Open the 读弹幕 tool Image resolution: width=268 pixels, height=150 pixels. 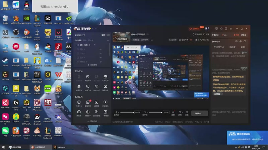pyautogui.click(x=96, y=103)
